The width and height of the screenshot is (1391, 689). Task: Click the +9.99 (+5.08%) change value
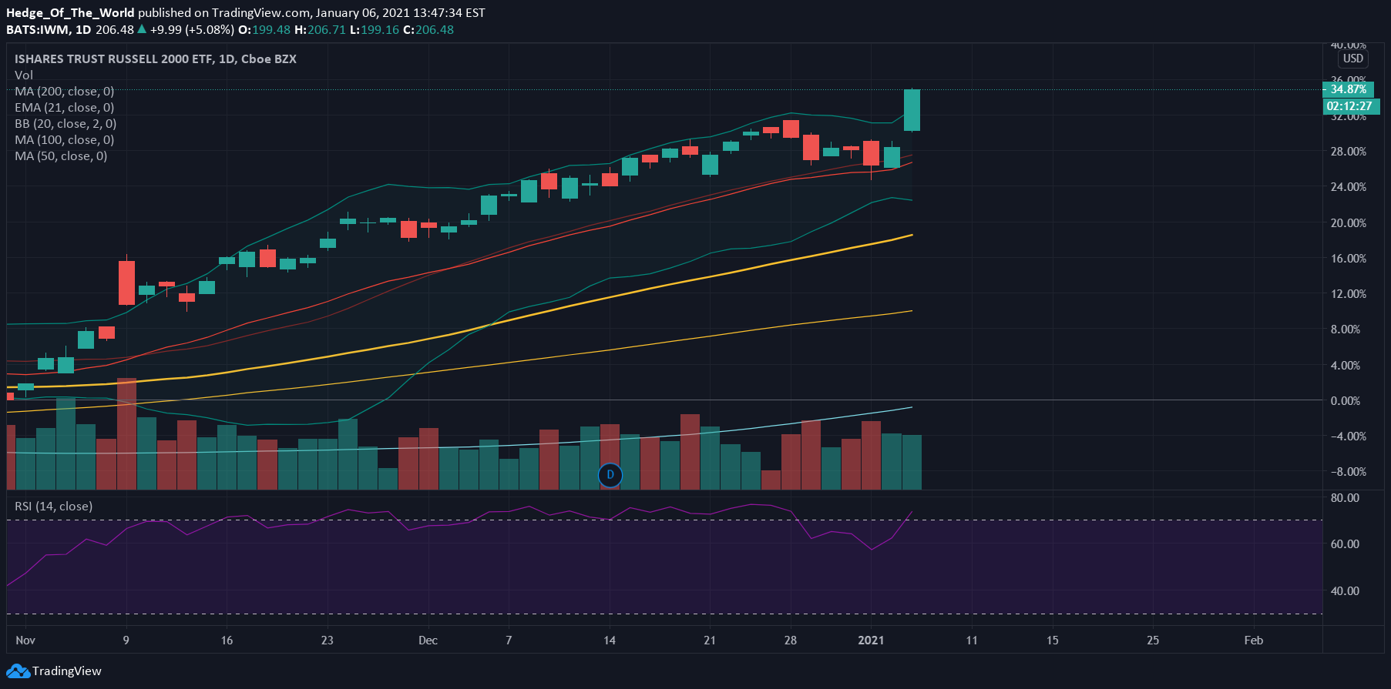tap(192, 29)
